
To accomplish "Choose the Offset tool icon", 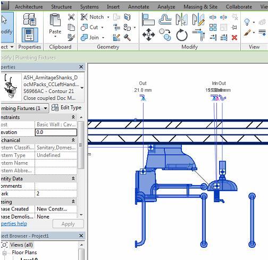I will pos(165,20).
